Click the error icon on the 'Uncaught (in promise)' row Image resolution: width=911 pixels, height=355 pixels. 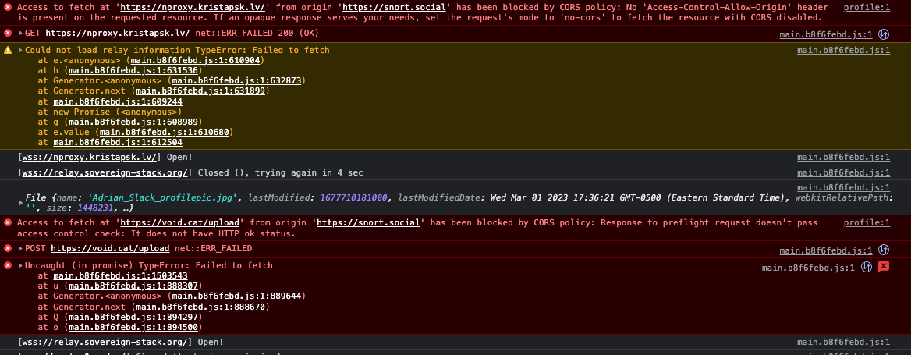pyautogui.click(x=8, y=265)
